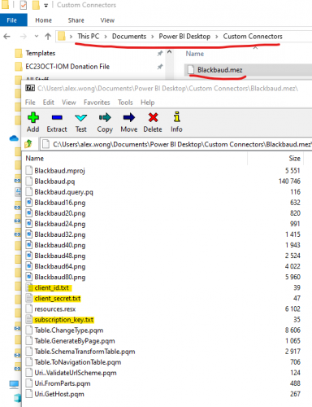The height and width of the screenshot is (407, 312).
Task: Expand the chevron after This PC breadcrumb
Action: coord(106,37)
